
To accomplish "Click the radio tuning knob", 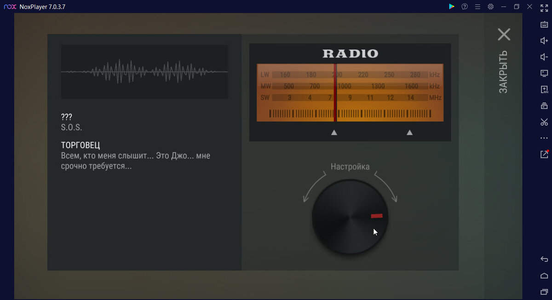I will 350,217.
